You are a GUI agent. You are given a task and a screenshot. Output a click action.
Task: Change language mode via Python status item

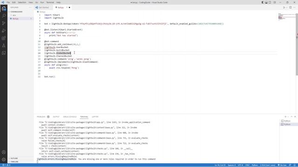click(255, 165)
